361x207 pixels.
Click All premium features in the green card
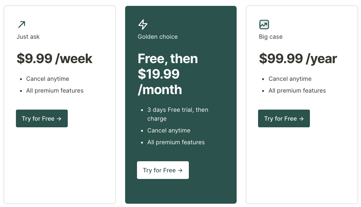[176, 142]
